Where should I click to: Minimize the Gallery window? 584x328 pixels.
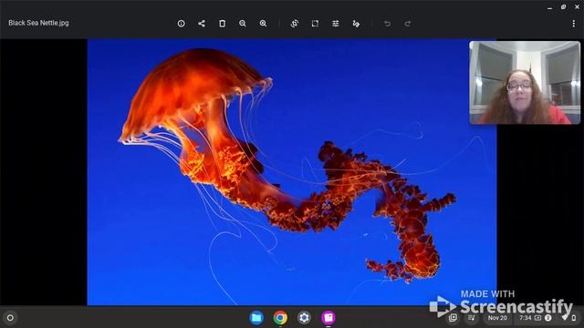[549, 7]
